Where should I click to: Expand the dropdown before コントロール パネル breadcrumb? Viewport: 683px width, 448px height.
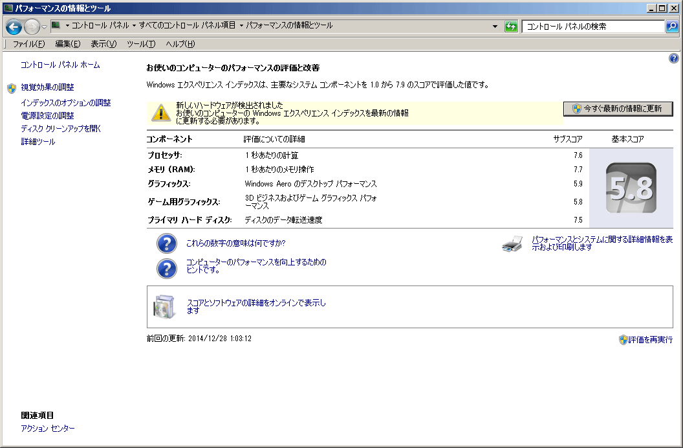click(x=67, y=26)
